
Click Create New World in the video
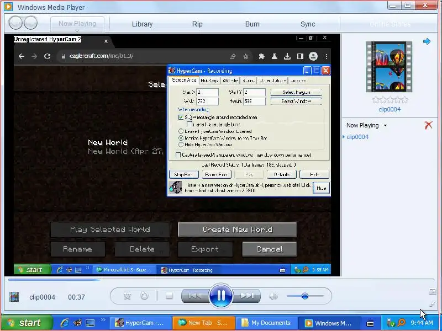(237, 229)
